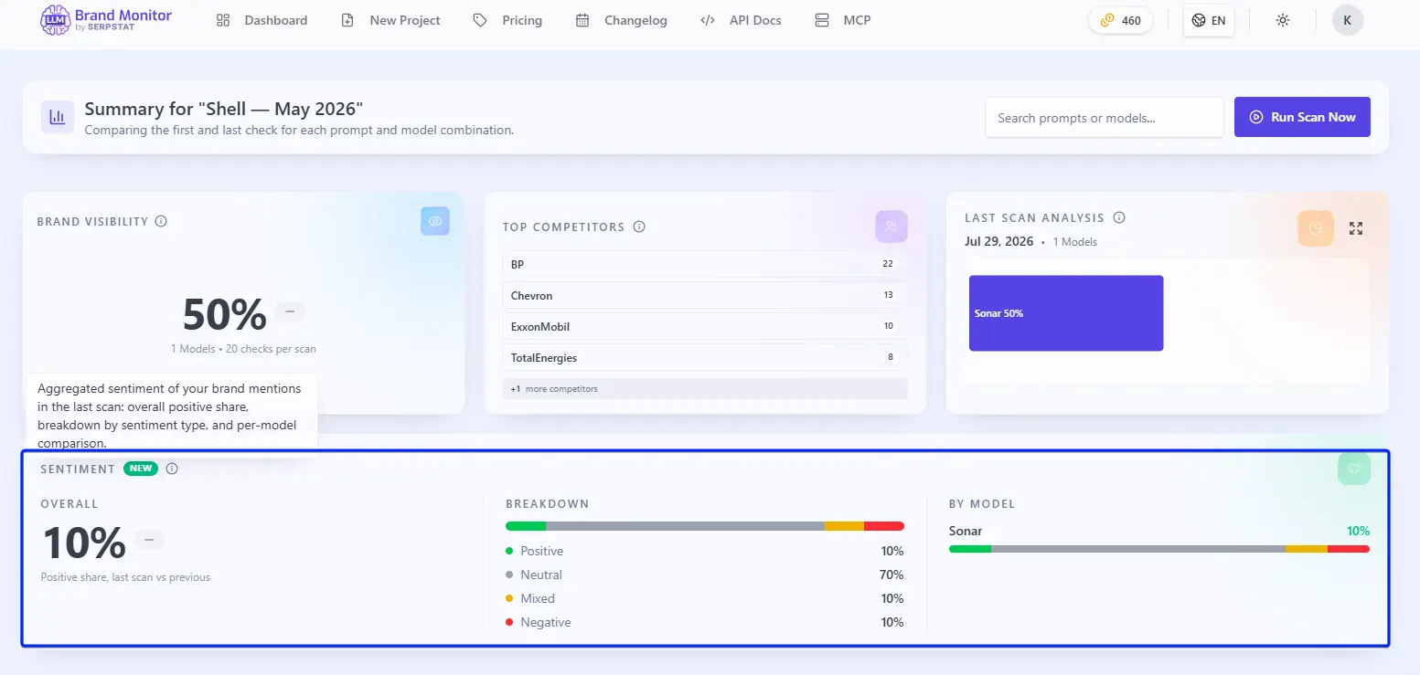View the Changelog page

coord(621,20)
